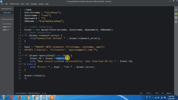Open the Extension Manager brick icon
Screen dimensions: 178x100
point(176,14)
